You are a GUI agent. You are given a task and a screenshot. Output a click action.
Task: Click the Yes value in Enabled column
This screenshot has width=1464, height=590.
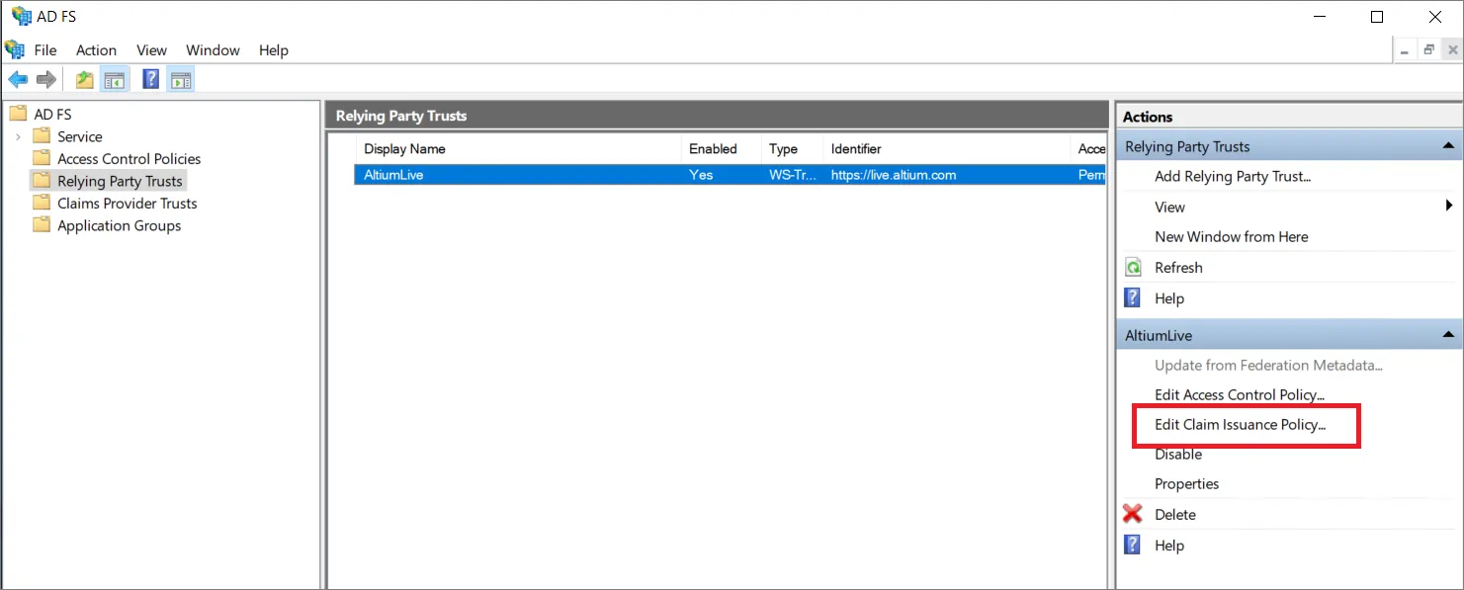click(x=701, y=175)
